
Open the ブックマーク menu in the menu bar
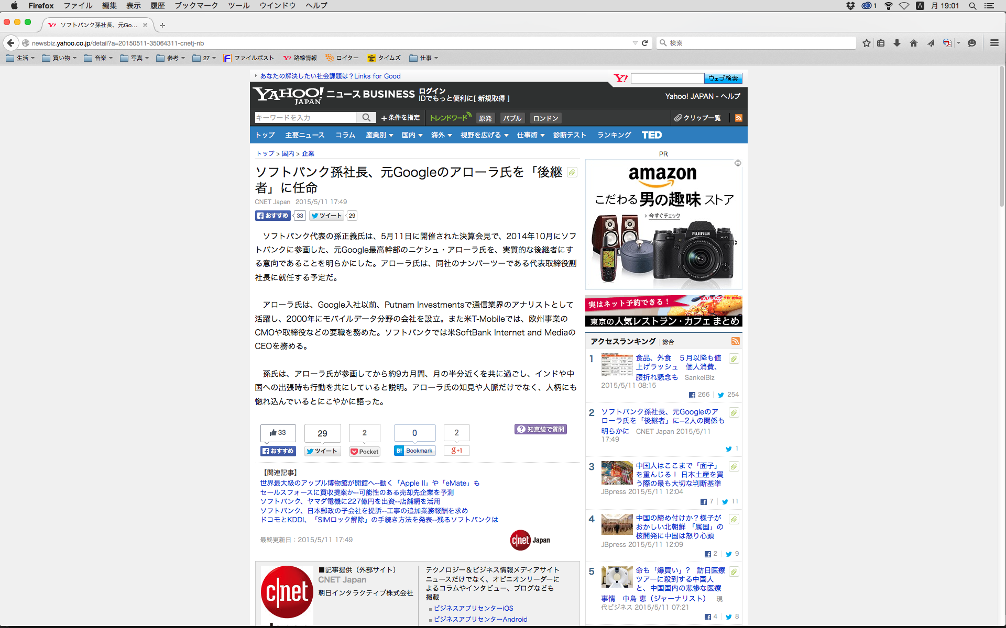point(196,6)
